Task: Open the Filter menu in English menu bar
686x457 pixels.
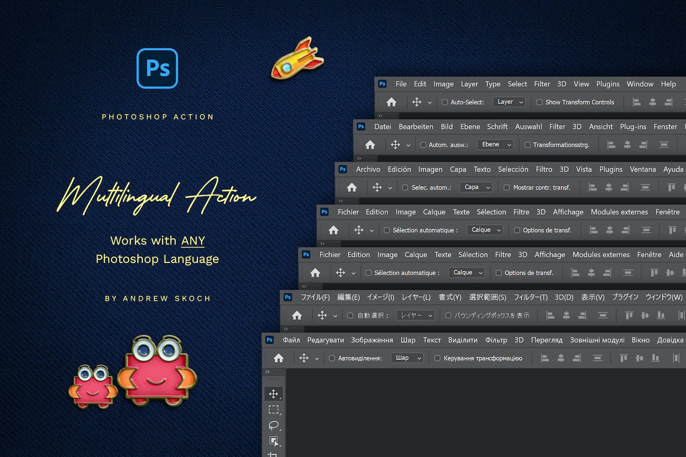Action: [x=542, y=84]
